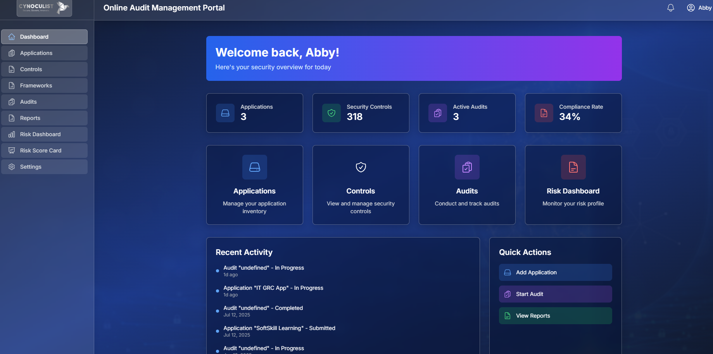713x354 pixels.
Task: Click the Audits clipboard icon in sidebar
Action: tap(12, 101)
